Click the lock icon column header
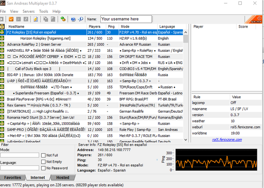 [2, 26]
